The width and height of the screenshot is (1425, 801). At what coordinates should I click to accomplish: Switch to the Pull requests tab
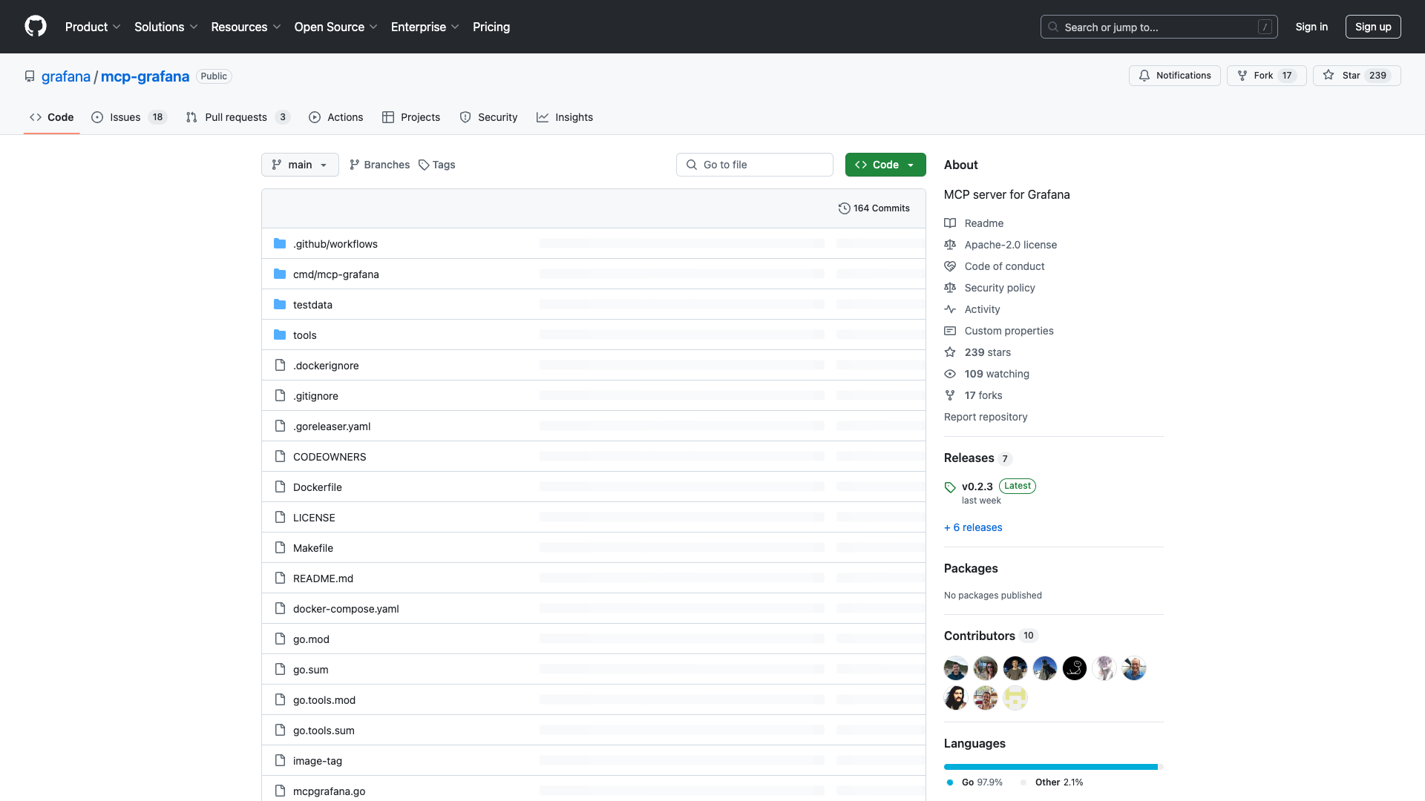pyautogui.click(x=235, y=117)
